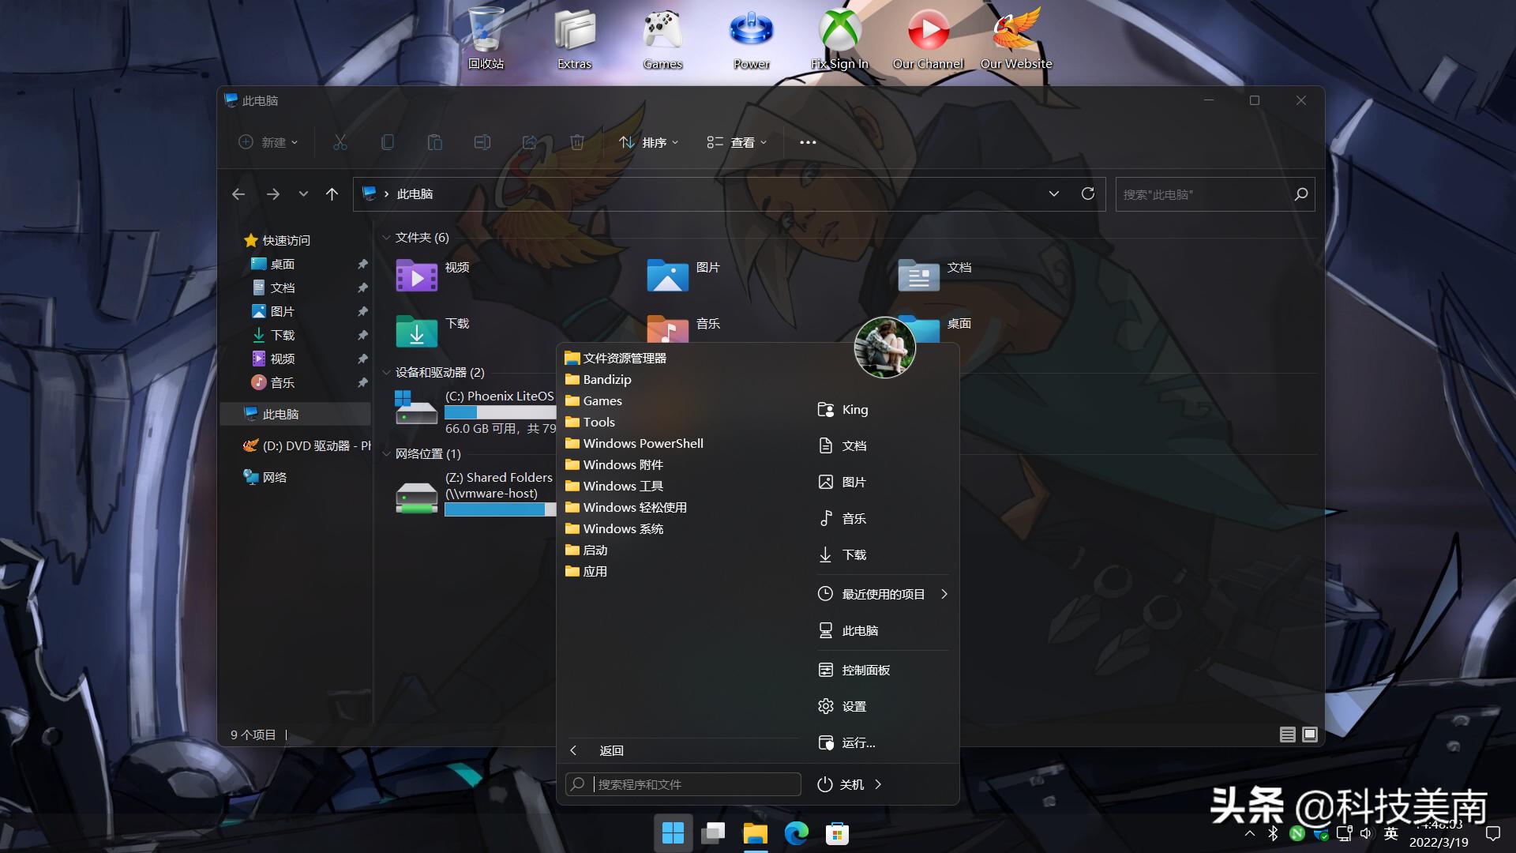Unpin 图片 from 快速访问
Image resolution: width=1516 pixels, height=853 pixels.
(x=362, y=311)
